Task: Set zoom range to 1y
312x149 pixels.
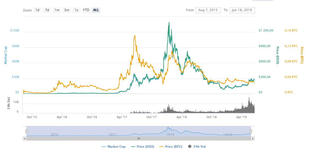Action: pos(76,10)
